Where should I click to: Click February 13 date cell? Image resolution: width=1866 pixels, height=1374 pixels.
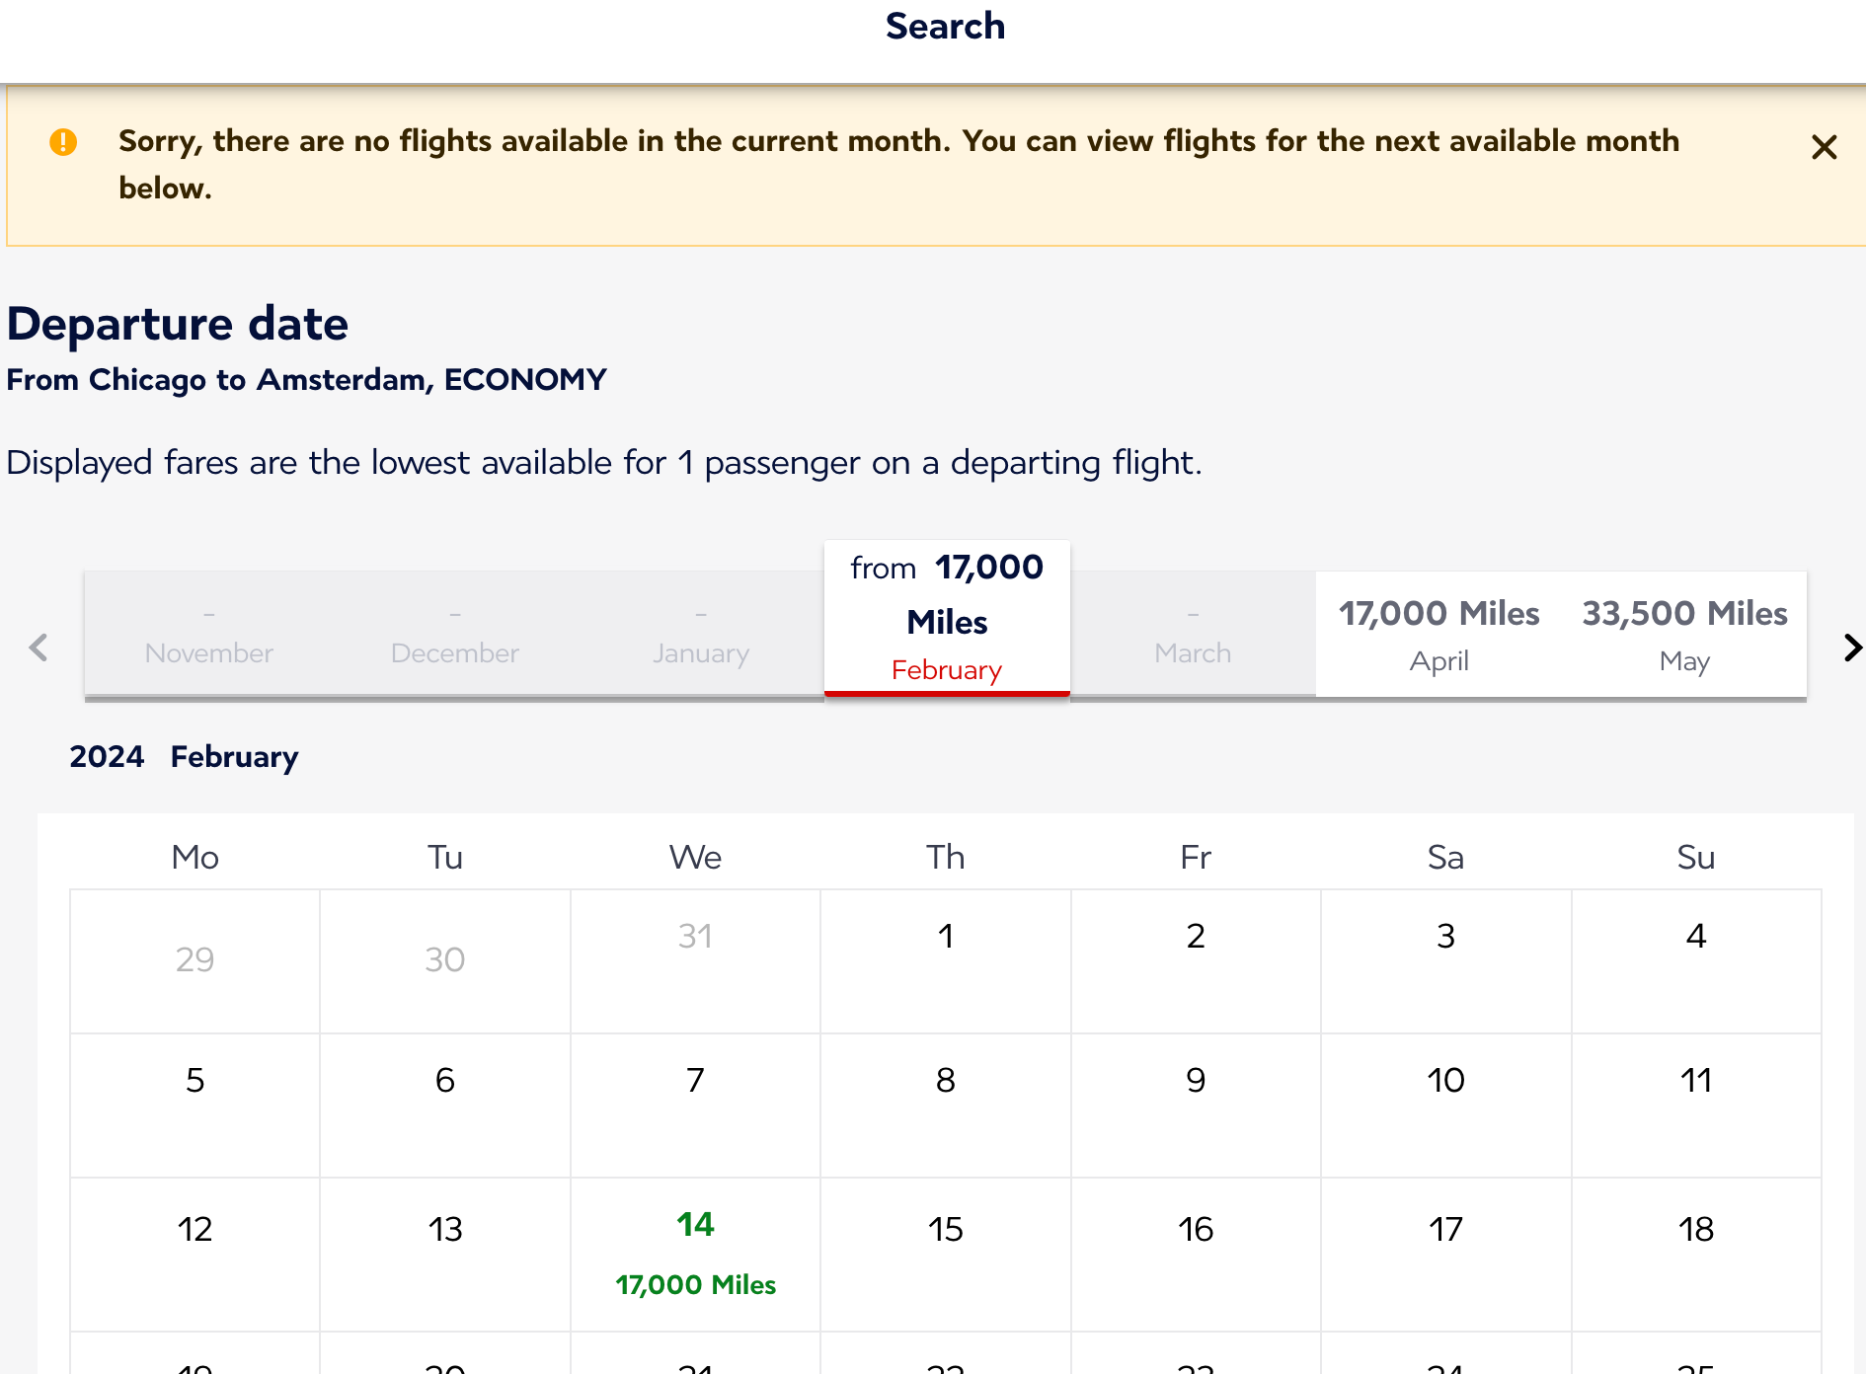click(x=444, y=1254)
